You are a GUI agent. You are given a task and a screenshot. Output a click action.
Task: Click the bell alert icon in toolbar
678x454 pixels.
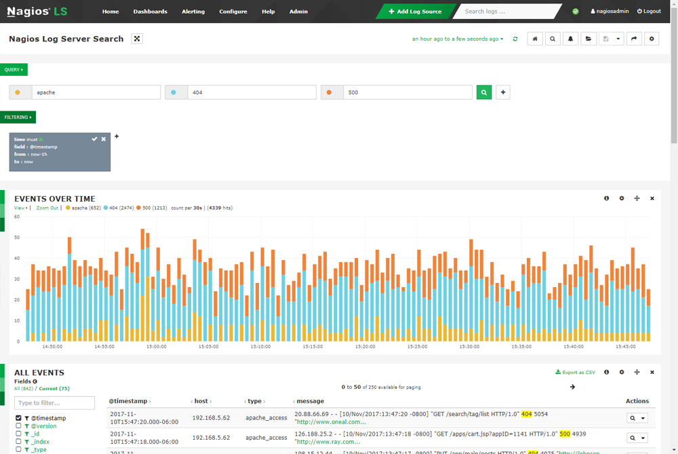(571, 39)
